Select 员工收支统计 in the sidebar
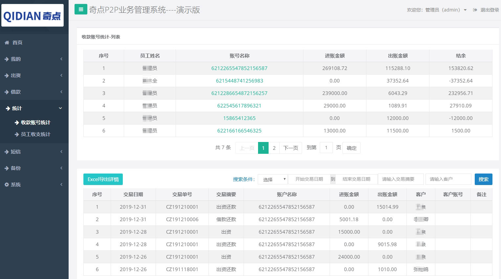 (34, 134)
